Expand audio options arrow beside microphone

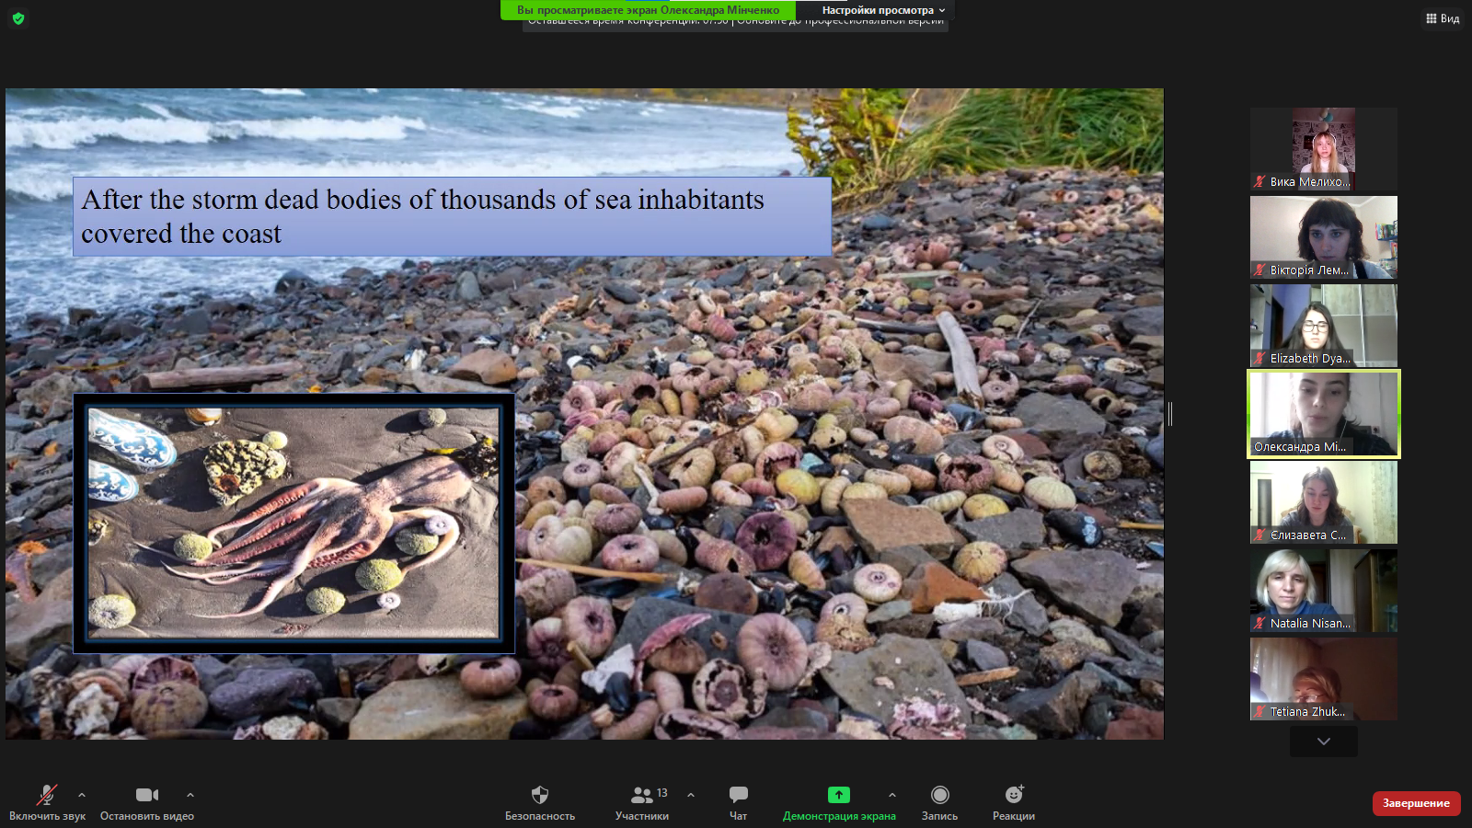(82, 795)
